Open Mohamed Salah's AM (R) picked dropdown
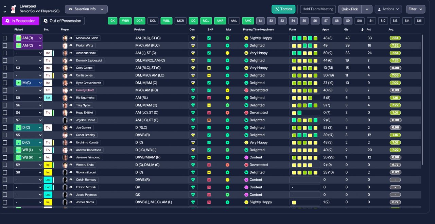Image resolution: width=435 pixels, height=224 pixels. click(x=28, y=38)
